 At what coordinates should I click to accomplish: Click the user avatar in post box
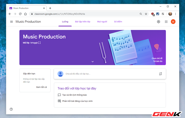tap(60, 74)
